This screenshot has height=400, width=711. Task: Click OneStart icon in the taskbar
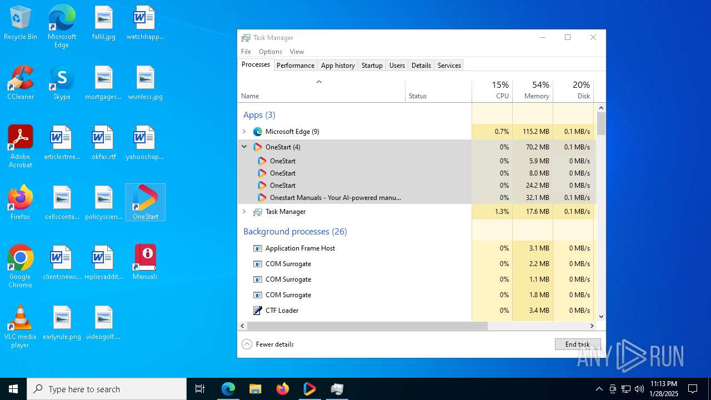click(x=309, y=389)
